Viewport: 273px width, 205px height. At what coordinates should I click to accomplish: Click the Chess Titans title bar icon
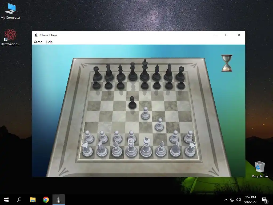[x=36, y=35]
